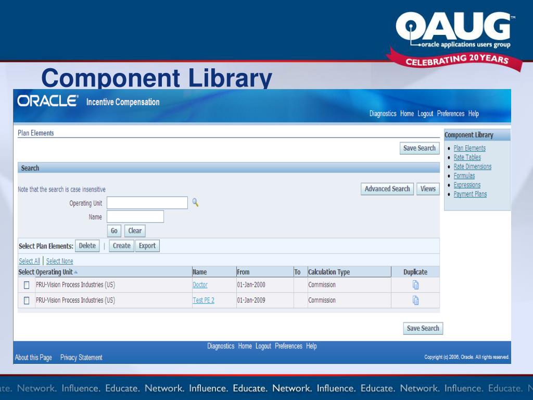Open Advanced Search

tap(387, 189)
